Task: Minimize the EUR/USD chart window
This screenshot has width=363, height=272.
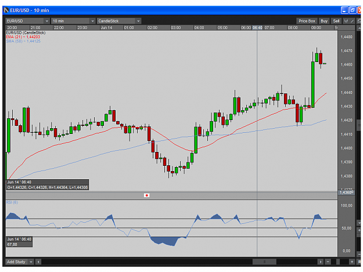Action: coord(344,10)
